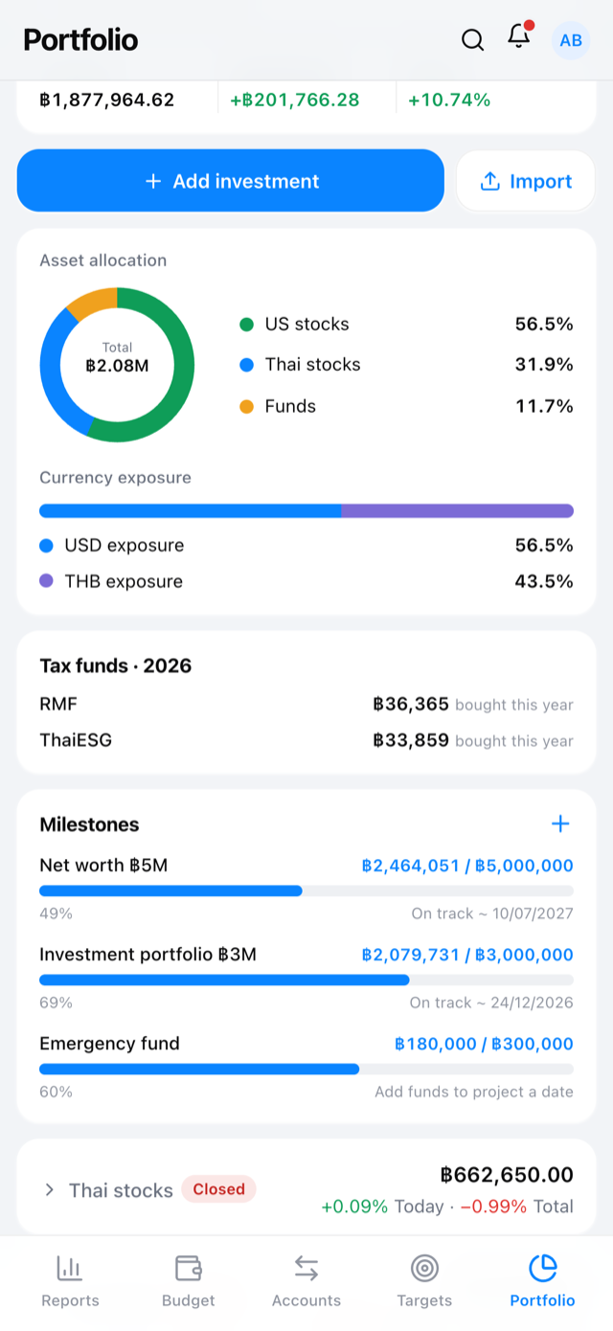Tap the plus icon in Milestones

click(x=560, y=824)
